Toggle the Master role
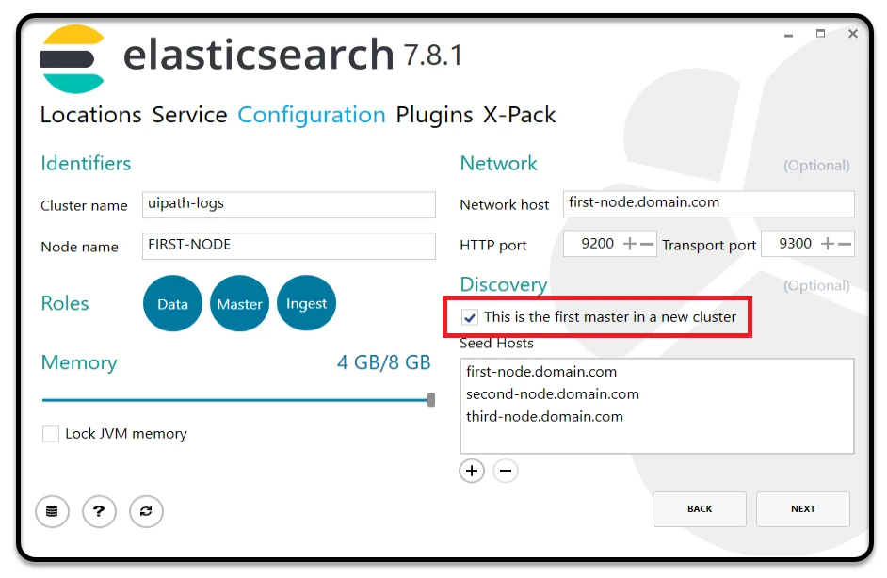 tap(239, 304)
